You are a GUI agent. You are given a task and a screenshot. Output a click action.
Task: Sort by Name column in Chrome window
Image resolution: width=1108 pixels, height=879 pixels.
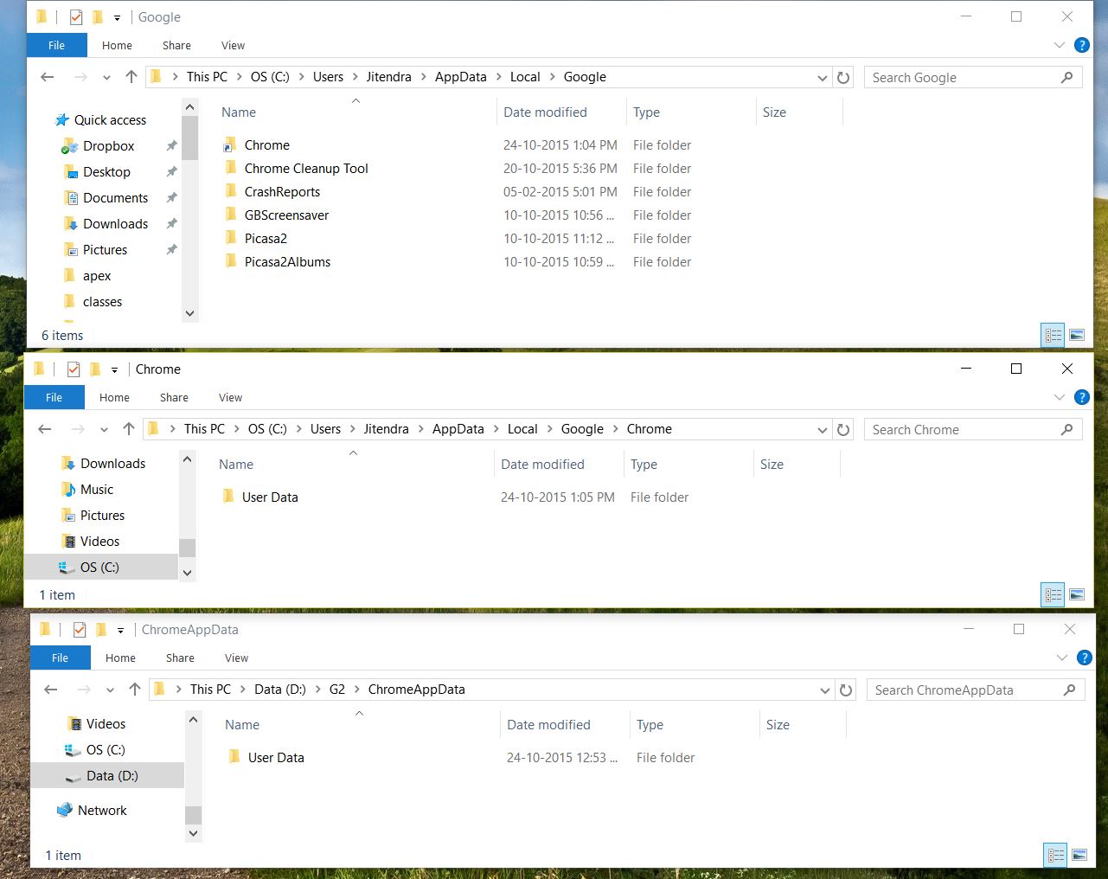coord(236,465)
